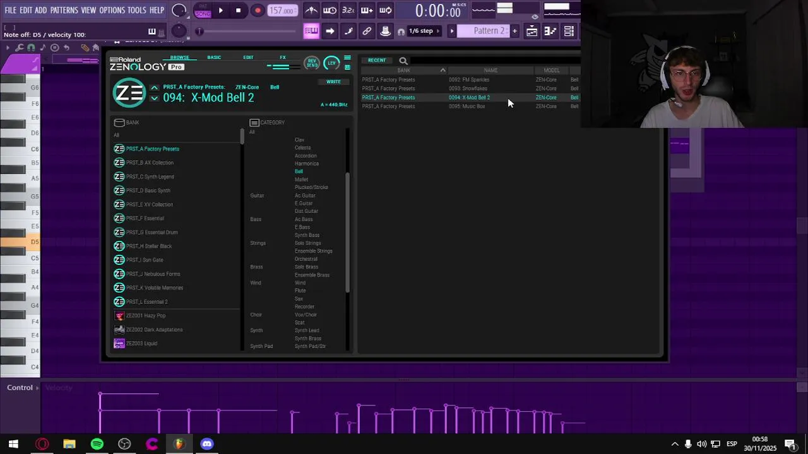Switch to Zenology EDIT tab
Screen dimensions: 808x454
click(x=248, y=57)
